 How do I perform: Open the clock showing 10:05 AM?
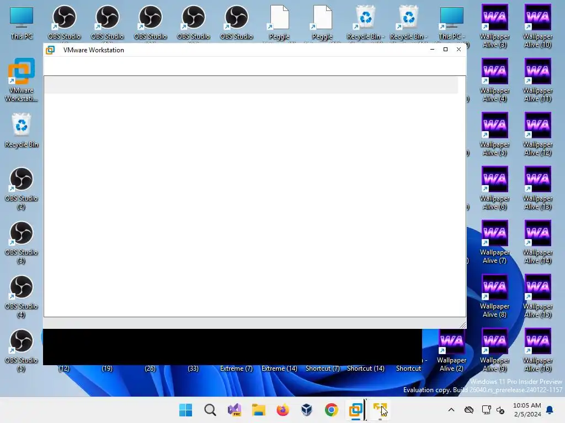coord(527,410)
